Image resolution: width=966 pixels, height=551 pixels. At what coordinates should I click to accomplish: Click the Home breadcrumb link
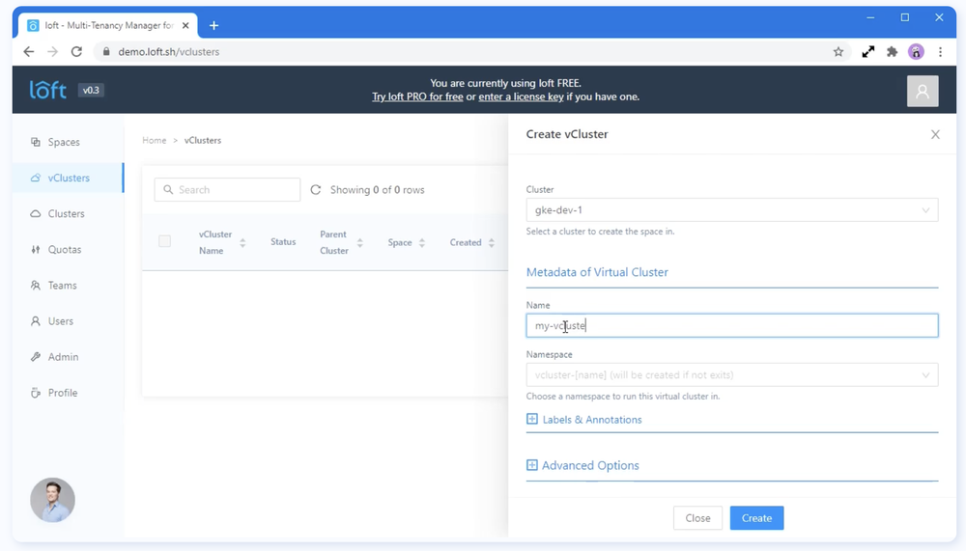pos(154,140)
